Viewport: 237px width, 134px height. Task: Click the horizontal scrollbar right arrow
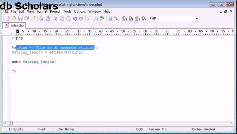pyautogui.click(x=231, y=123)
